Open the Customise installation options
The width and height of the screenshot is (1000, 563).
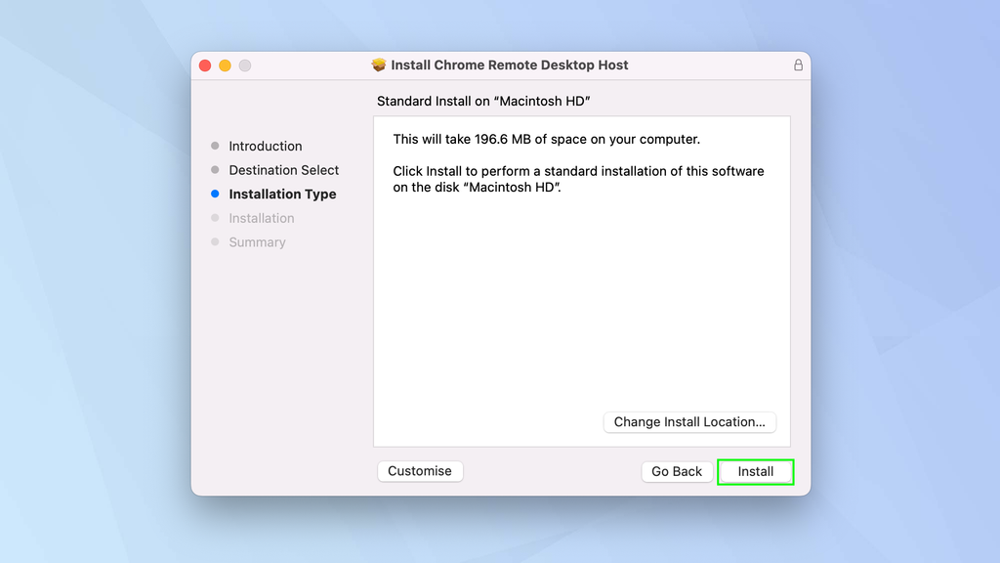coord(420,471)
